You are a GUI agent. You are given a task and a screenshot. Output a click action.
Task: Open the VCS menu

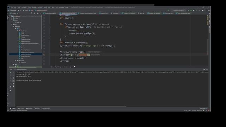click(x=57, y=7)
